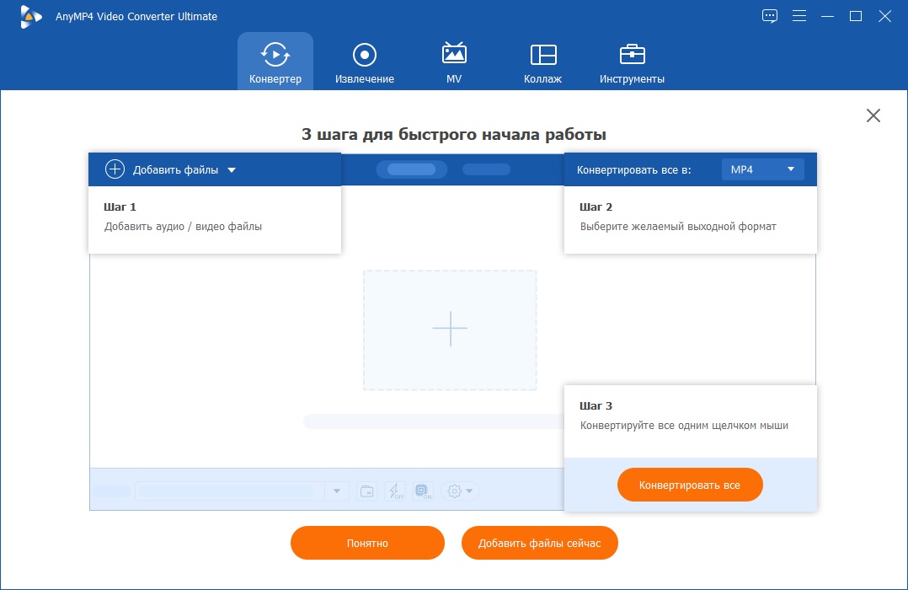This screenshot has height=590, width=908.
Task: Click the plus area to add media
Action: tap(450, 329)
